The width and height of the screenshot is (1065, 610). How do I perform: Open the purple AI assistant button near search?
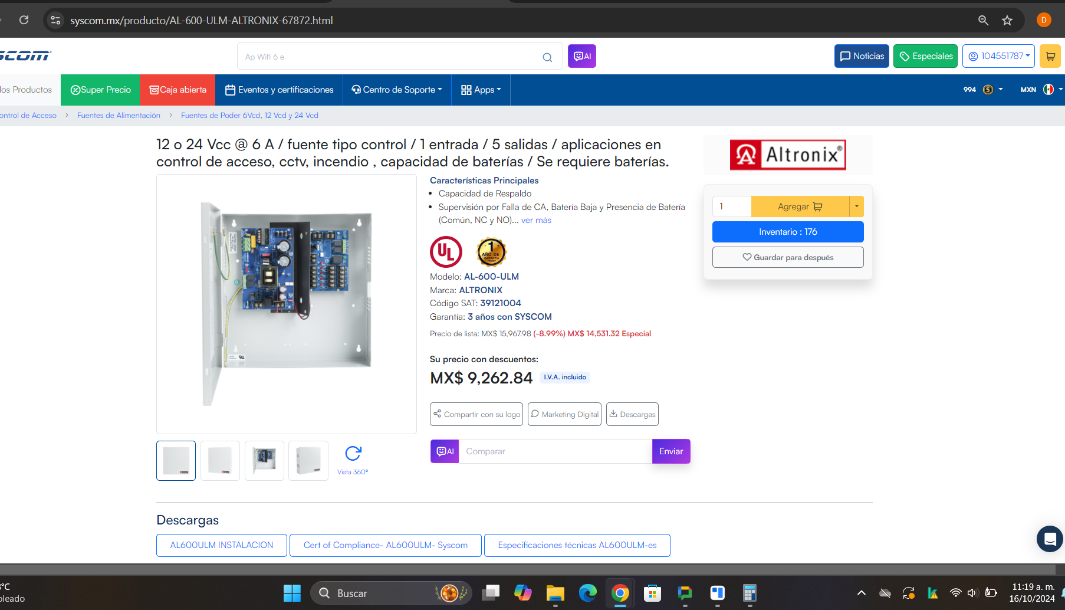click(582, 56)
